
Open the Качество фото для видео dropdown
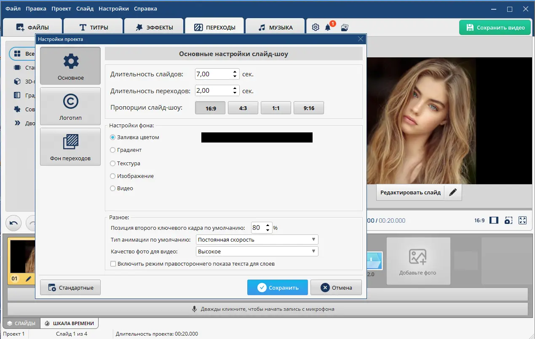point(257,251)
